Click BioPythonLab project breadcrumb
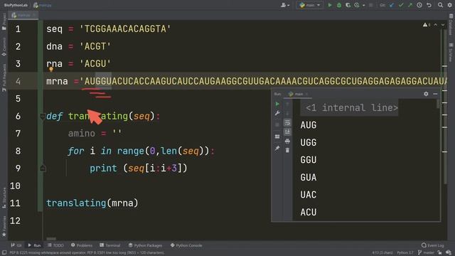Viewport: 455px width, 256px height. point(16,5)
